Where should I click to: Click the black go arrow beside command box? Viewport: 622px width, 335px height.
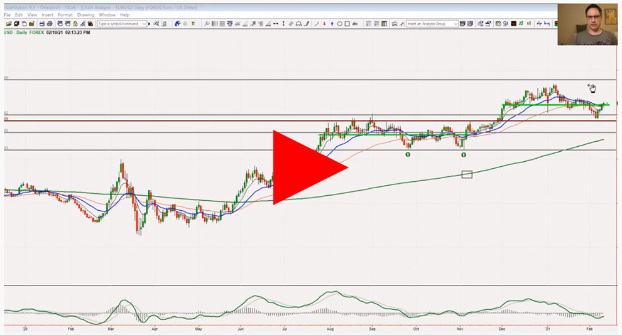149,24
